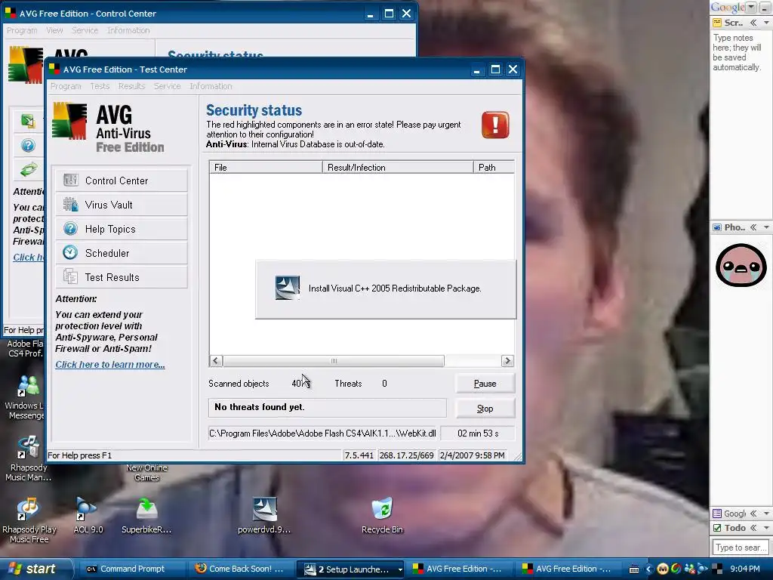Image resolution: width=773 pixels, height=580 pixels.
Task: Open the Photos gadget dropdown arrow
Action: coord(766,227)
